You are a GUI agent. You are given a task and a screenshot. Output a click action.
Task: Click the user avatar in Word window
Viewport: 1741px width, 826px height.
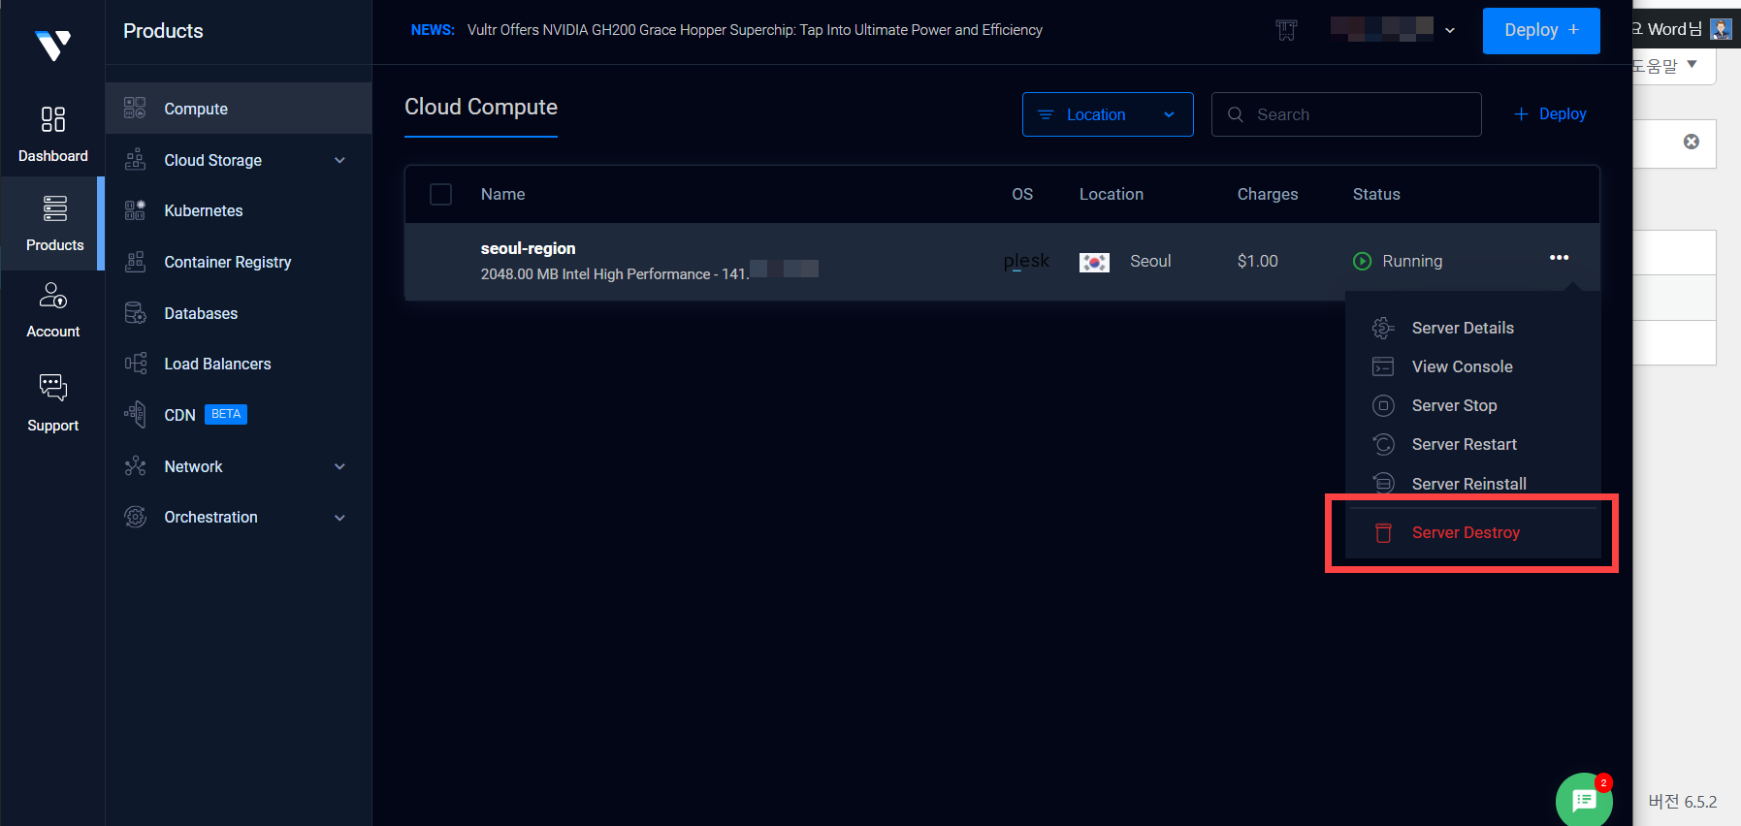pyautogui.click(x=1722, y=29)
